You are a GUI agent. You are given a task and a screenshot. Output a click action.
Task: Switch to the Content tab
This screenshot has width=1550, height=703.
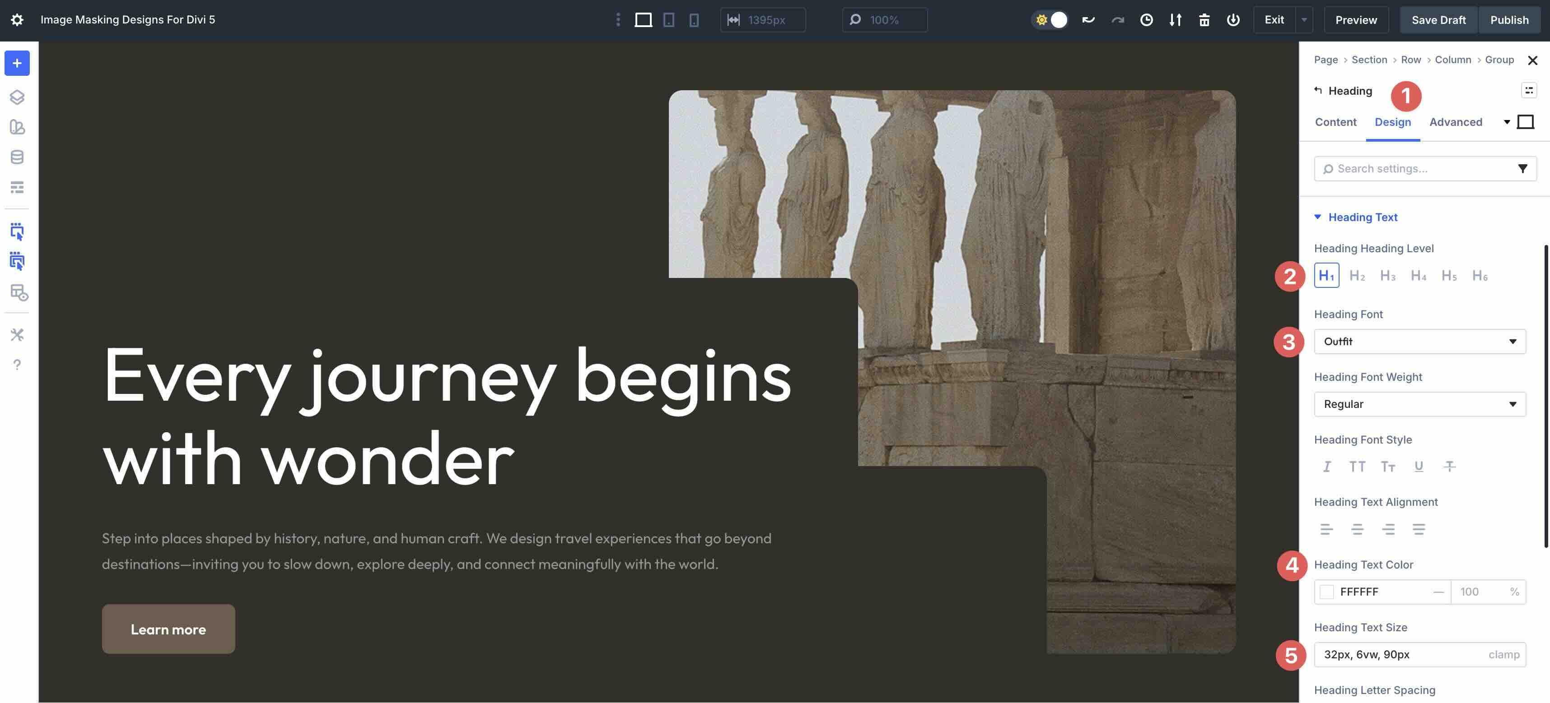[x=1335, y=122]
